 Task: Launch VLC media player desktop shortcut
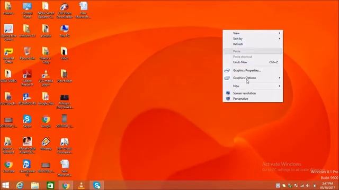(46, 78)
